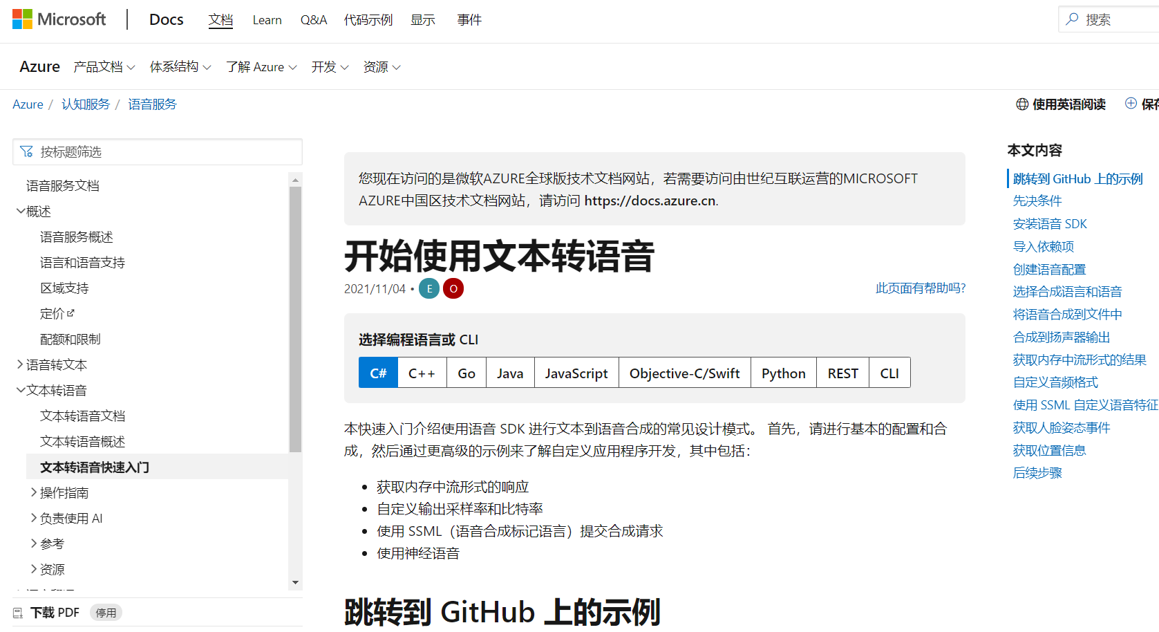Jump to 先决条件 section

[1037, 201]
